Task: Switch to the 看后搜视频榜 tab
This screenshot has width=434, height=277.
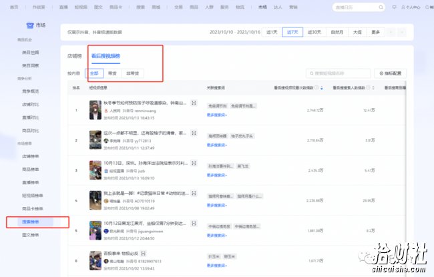Action: click(105, 56)
